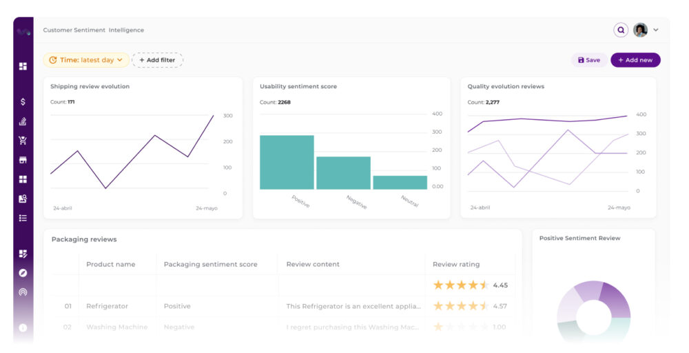689x353 pixels.
Task: Click the Packaging reviews heading
Action: click(84, 239)
